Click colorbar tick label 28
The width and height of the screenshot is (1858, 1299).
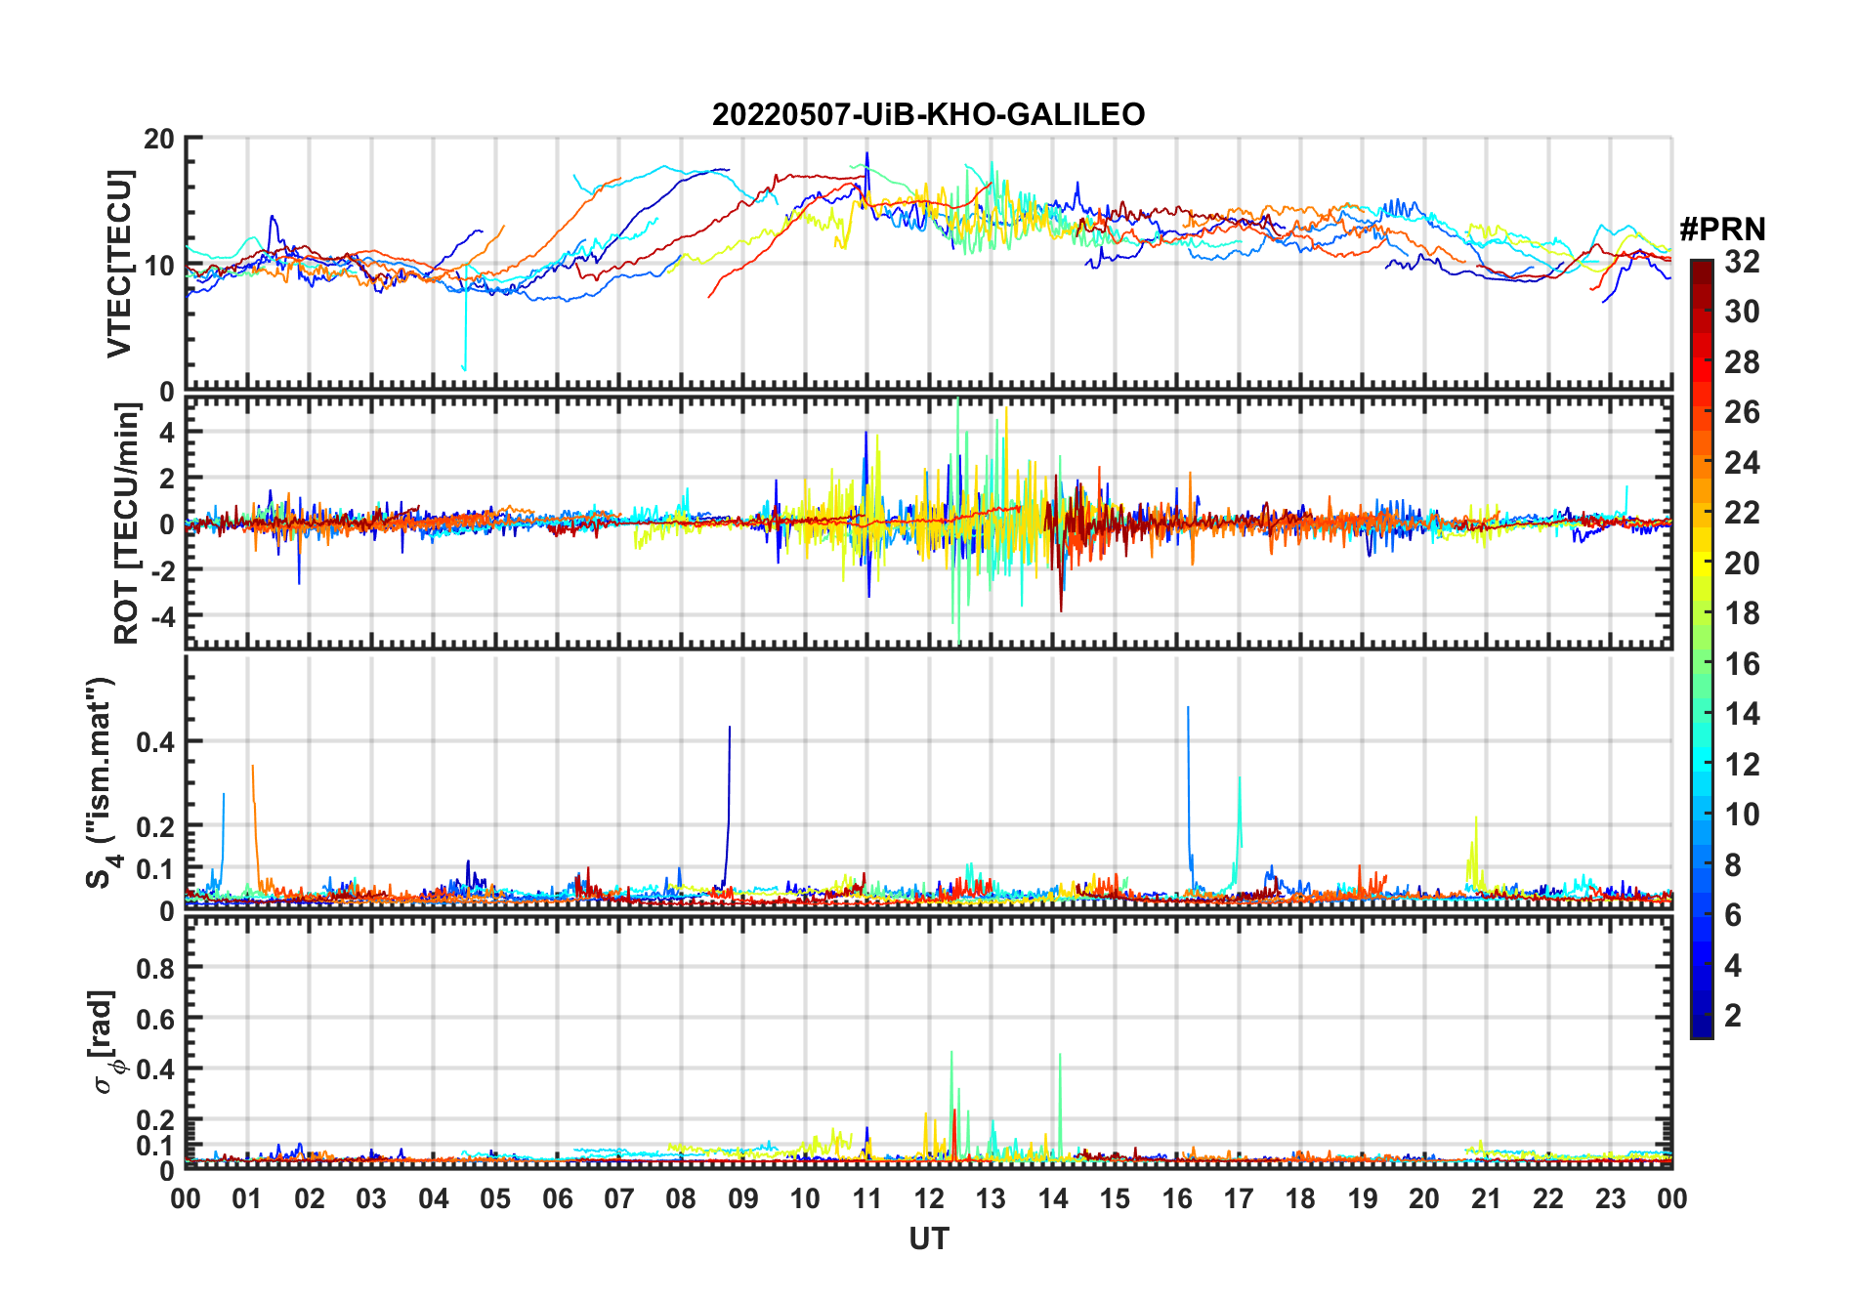coord(1742,362)
